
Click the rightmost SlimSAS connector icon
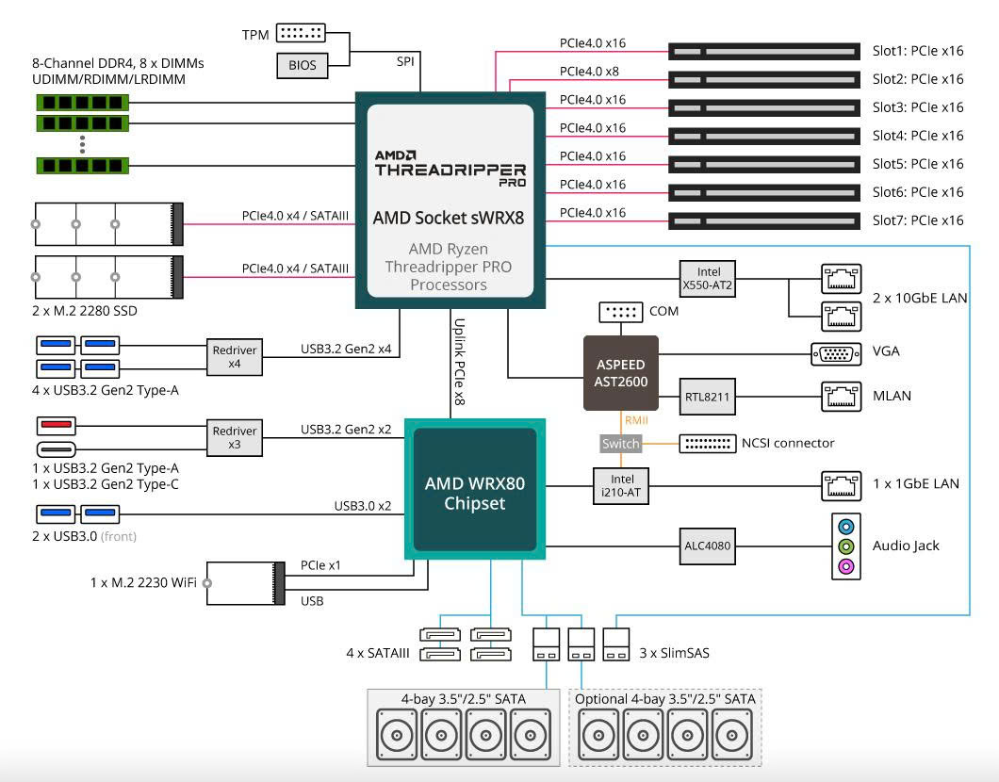[616, 644]
